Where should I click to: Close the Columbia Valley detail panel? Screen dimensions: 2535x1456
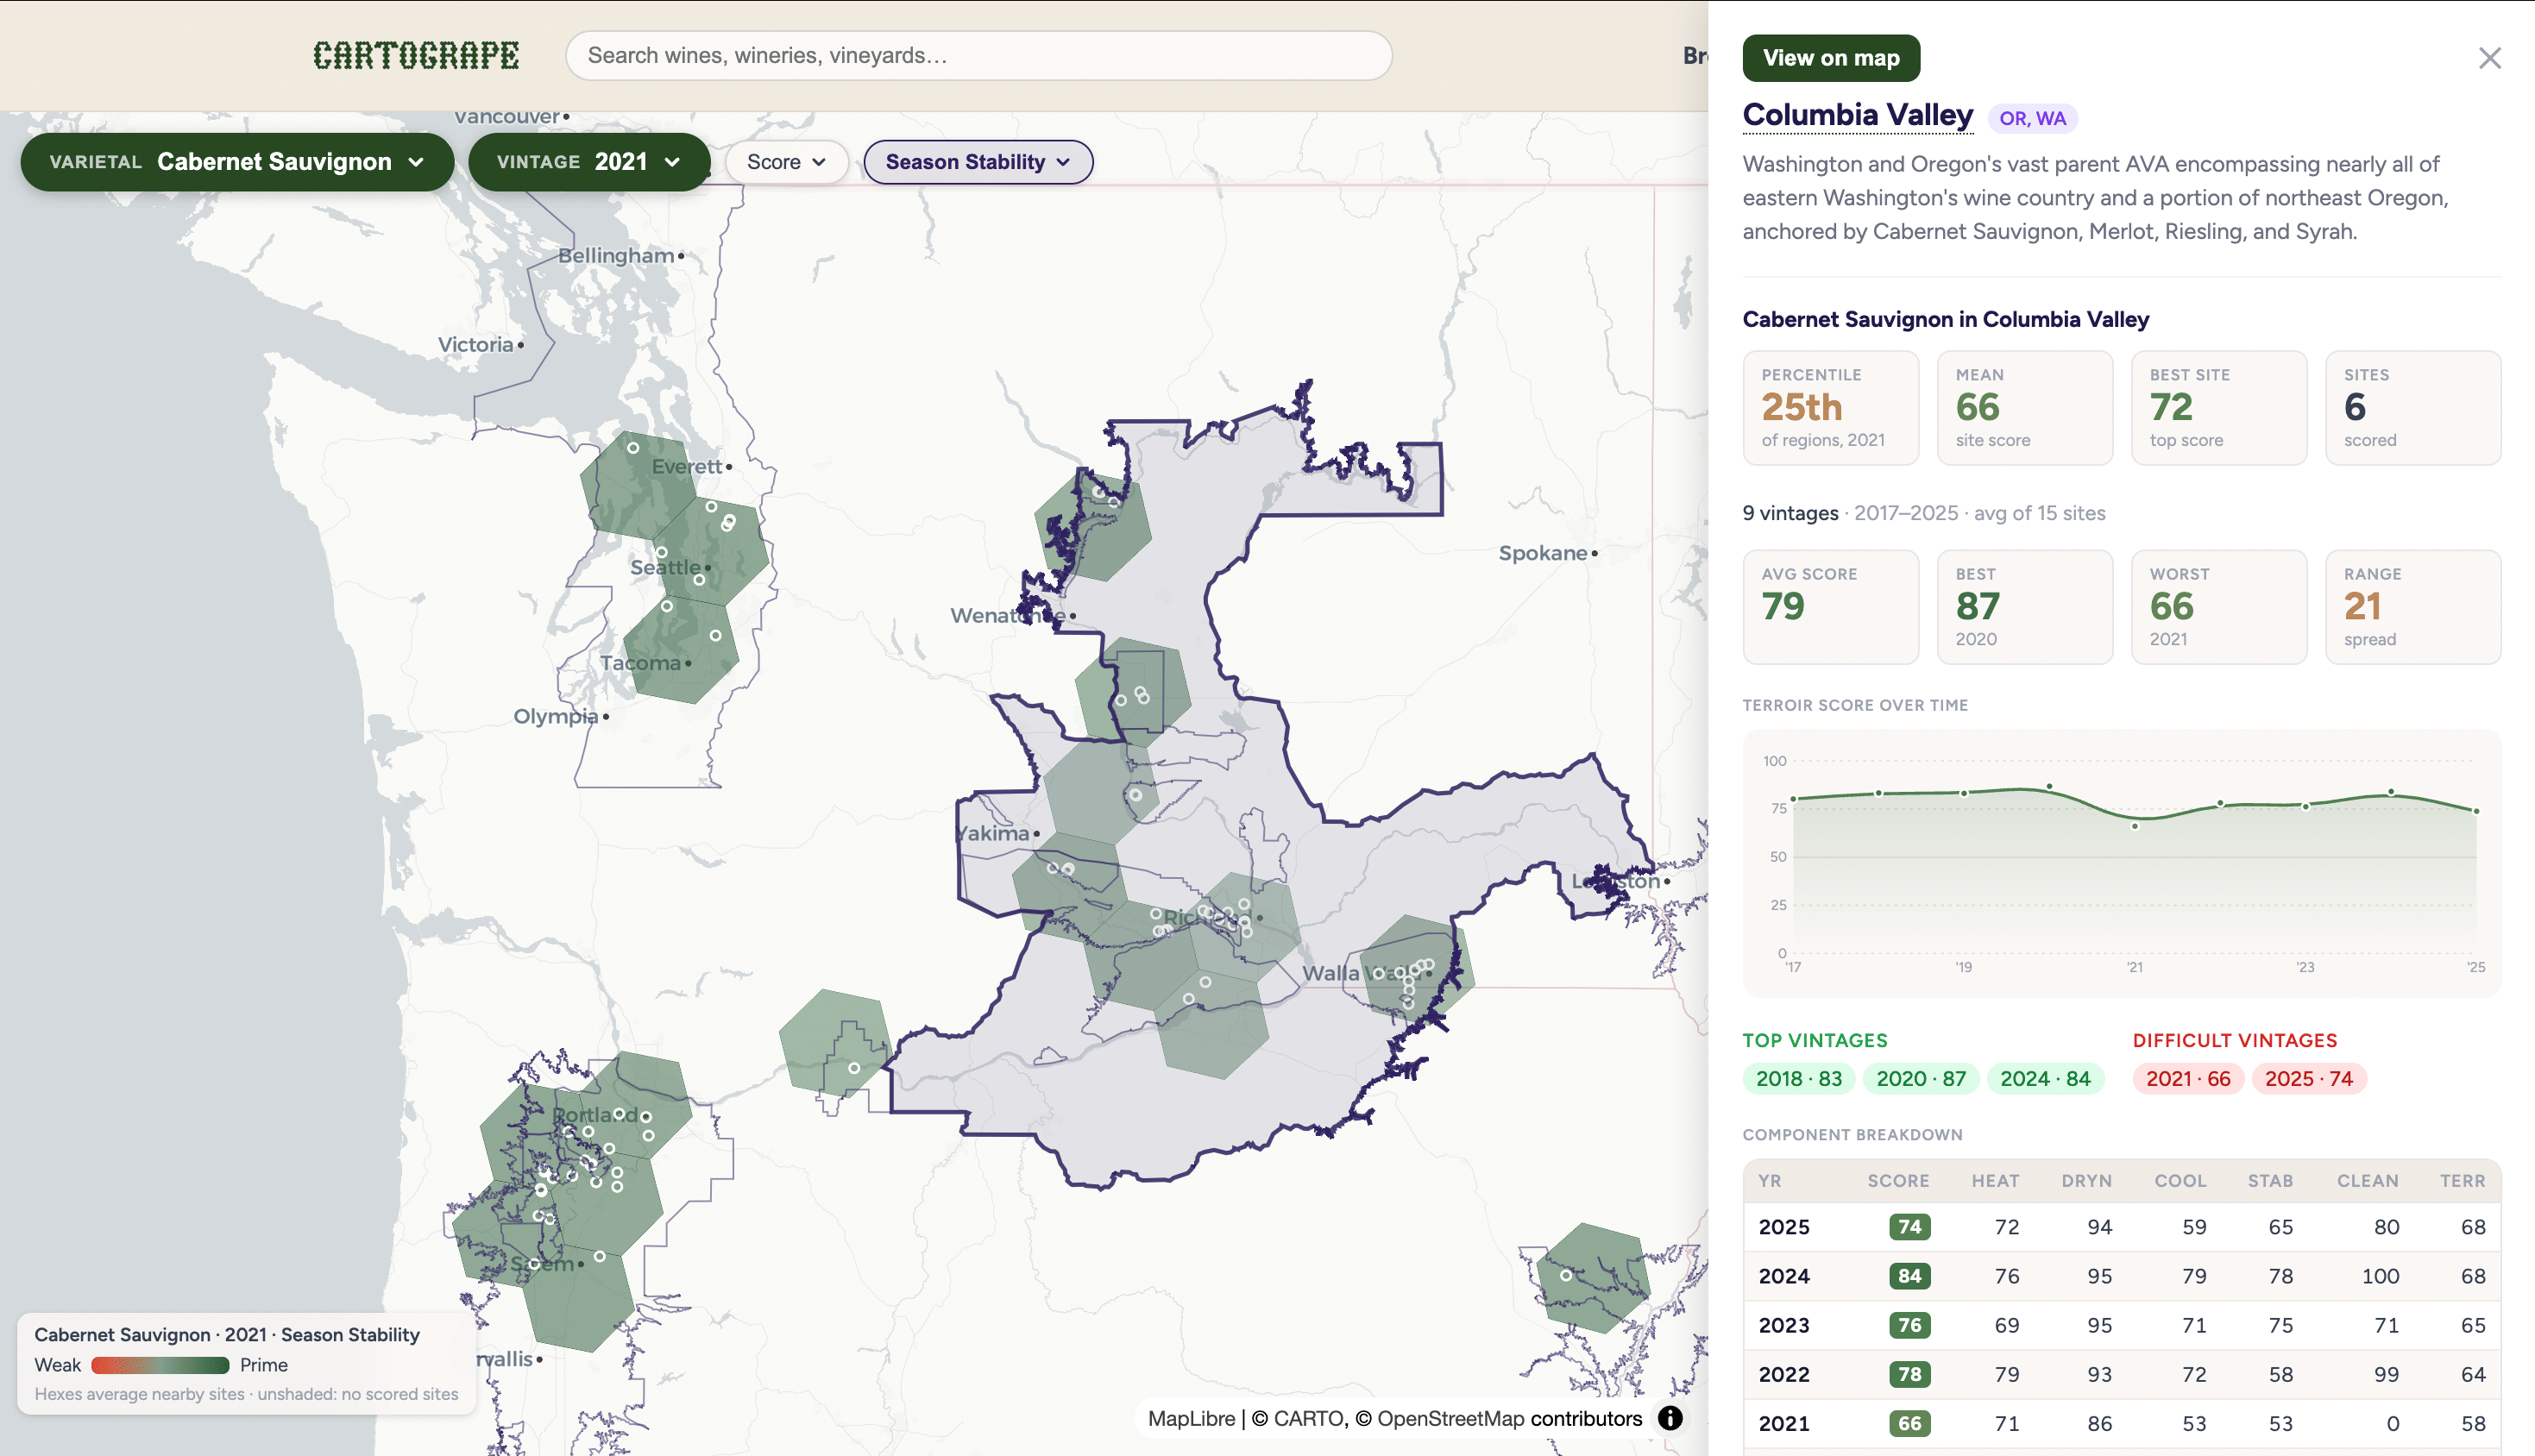click(x=2489, y=58)
